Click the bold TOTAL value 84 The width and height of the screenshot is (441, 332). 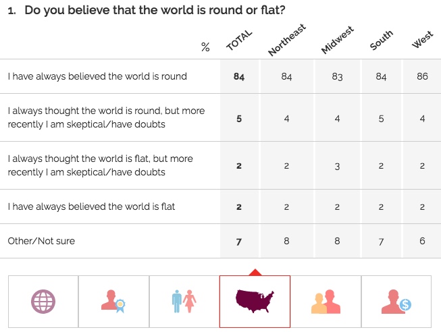pyautogui.click(x=239, y=76)
